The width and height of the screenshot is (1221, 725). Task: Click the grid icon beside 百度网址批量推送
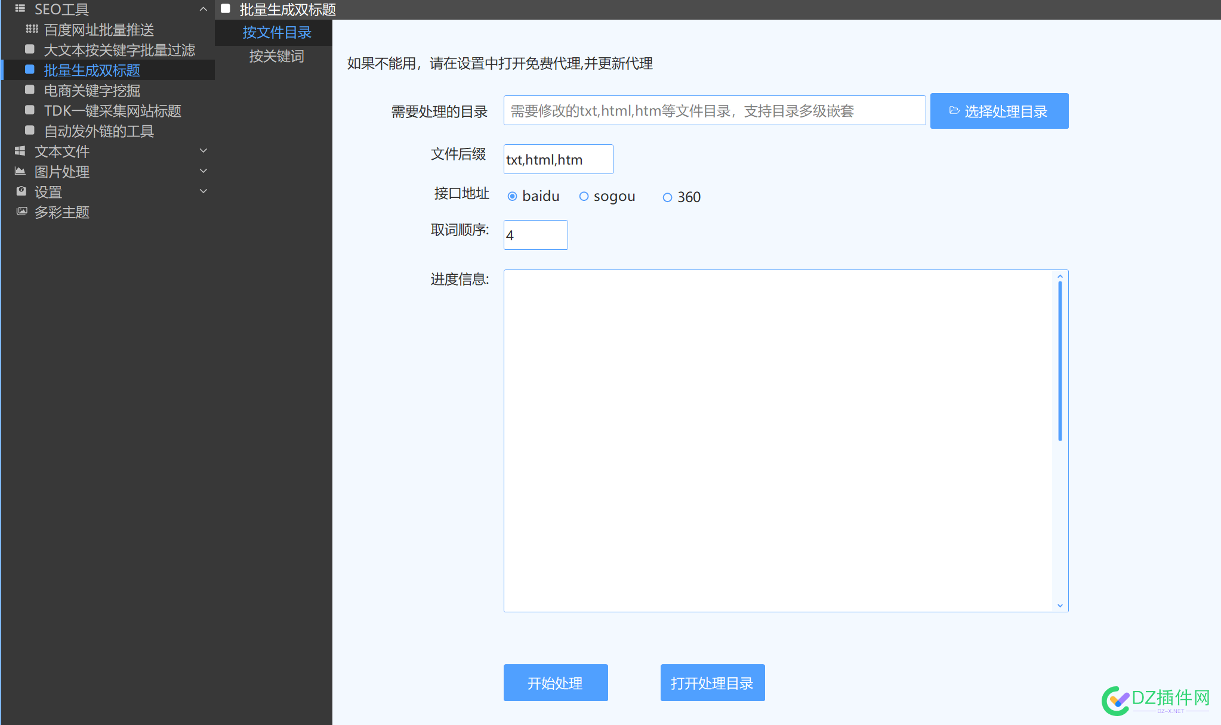[x=32, y=29]
